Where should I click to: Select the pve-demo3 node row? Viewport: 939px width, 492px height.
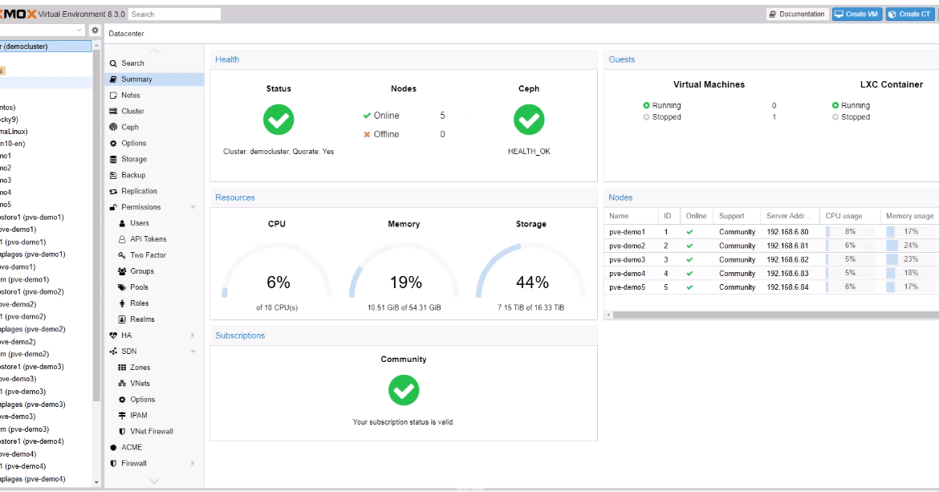771,260
